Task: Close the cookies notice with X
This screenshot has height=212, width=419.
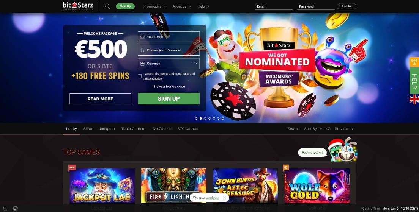Action: [224, 198]
